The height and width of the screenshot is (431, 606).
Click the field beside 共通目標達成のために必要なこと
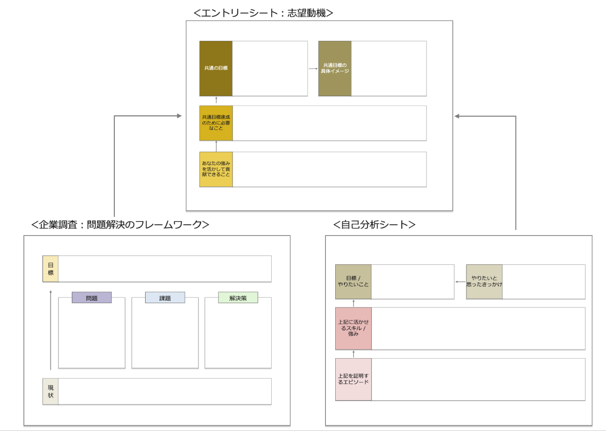point(330,123)
